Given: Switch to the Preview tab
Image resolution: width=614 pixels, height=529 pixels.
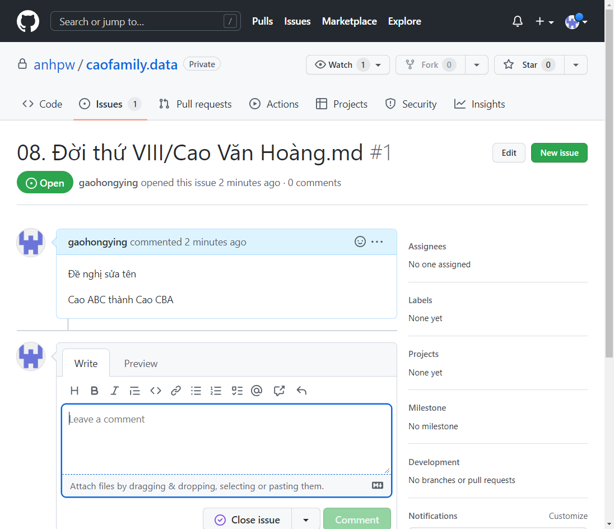Looking at the screenshot, I should (x=141, y=364).
